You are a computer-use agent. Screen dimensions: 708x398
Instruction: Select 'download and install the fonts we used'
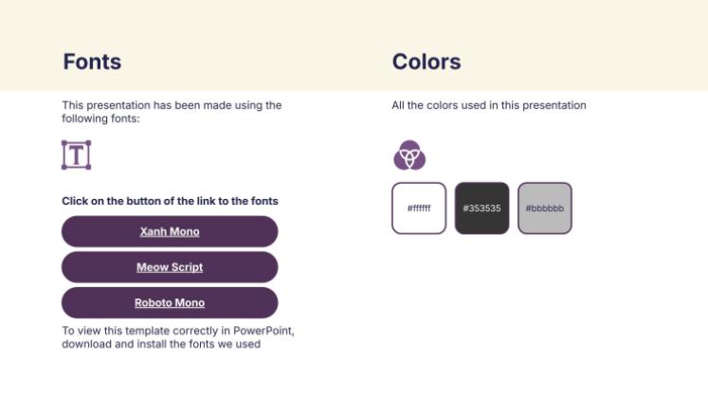pos(161,344)
